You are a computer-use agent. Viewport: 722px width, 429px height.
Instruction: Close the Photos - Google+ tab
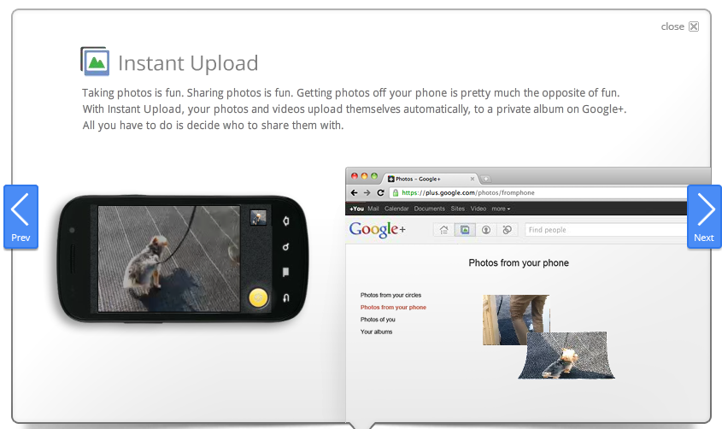pos(472,179)
